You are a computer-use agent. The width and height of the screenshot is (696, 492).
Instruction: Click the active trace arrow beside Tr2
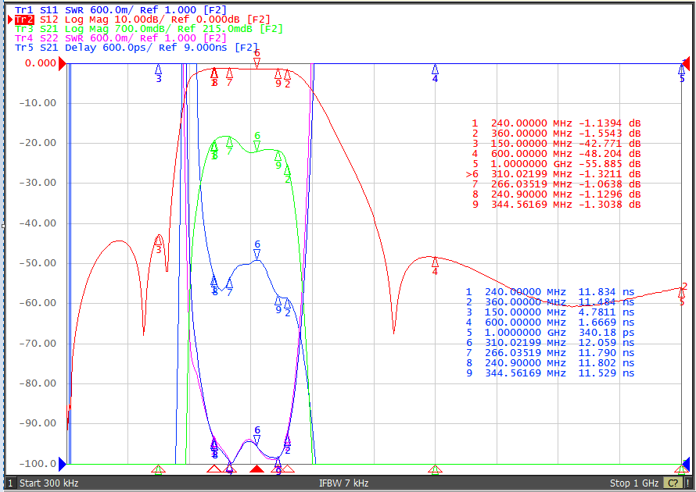point(11,20)
